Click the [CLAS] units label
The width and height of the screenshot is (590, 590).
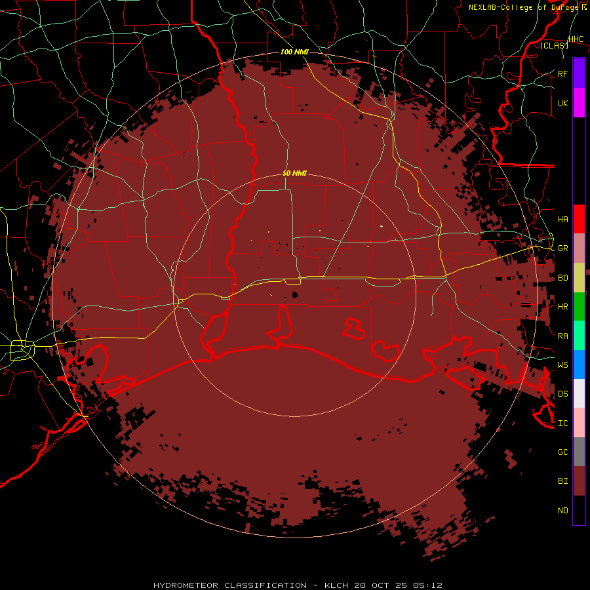(554, 45)
